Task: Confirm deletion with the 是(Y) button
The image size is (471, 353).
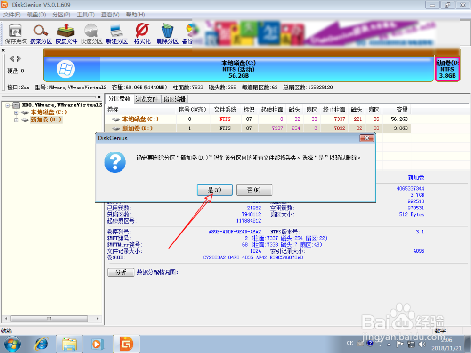Action: click(x=214, y=190)
